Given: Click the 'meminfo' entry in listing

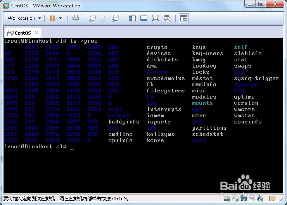Looking at the screenshot, I should click(204, 85).
